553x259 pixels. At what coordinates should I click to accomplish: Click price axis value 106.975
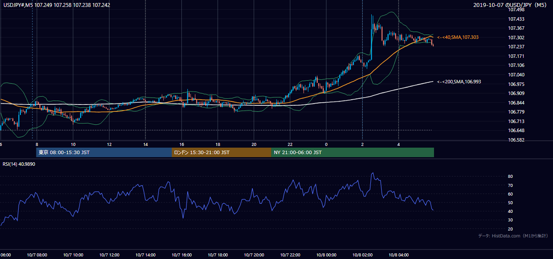coord(516,84)
